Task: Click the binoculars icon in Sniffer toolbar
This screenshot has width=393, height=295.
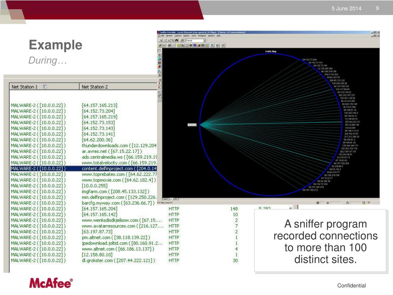Action: (x=177, y=40)
